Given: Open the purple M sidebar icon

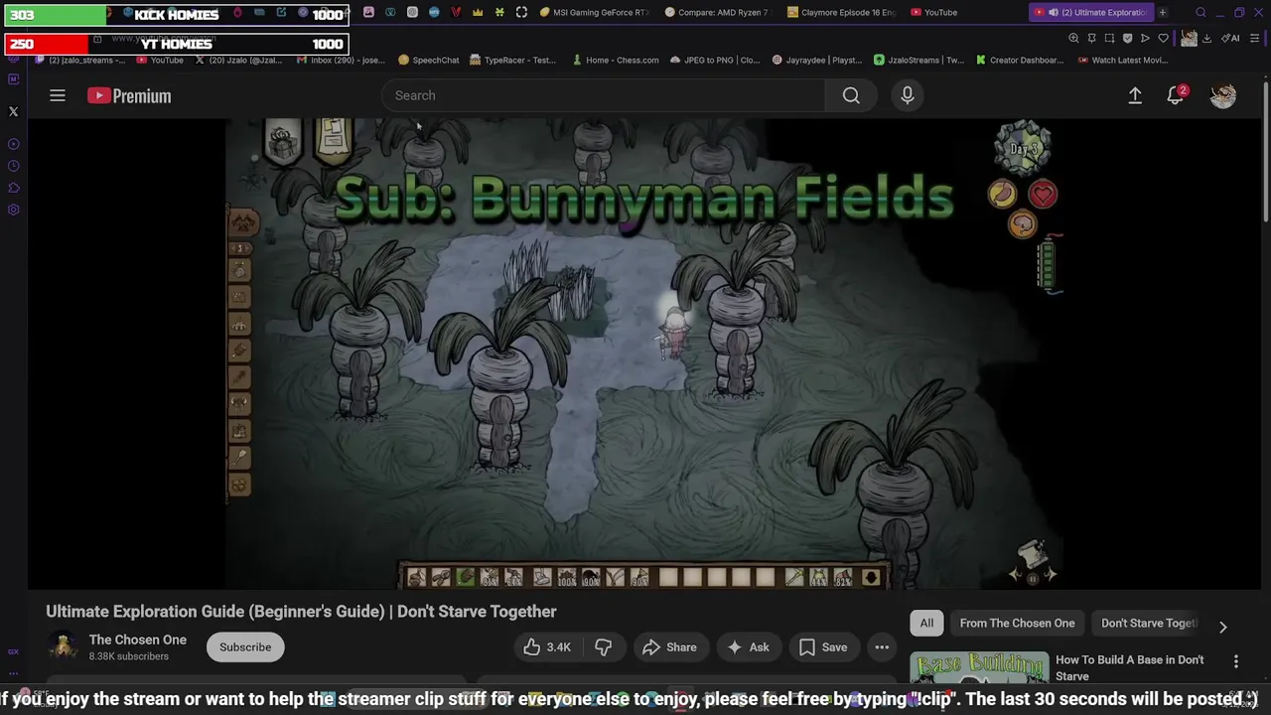Looking at the screenshot, I should tap(14, 78).
